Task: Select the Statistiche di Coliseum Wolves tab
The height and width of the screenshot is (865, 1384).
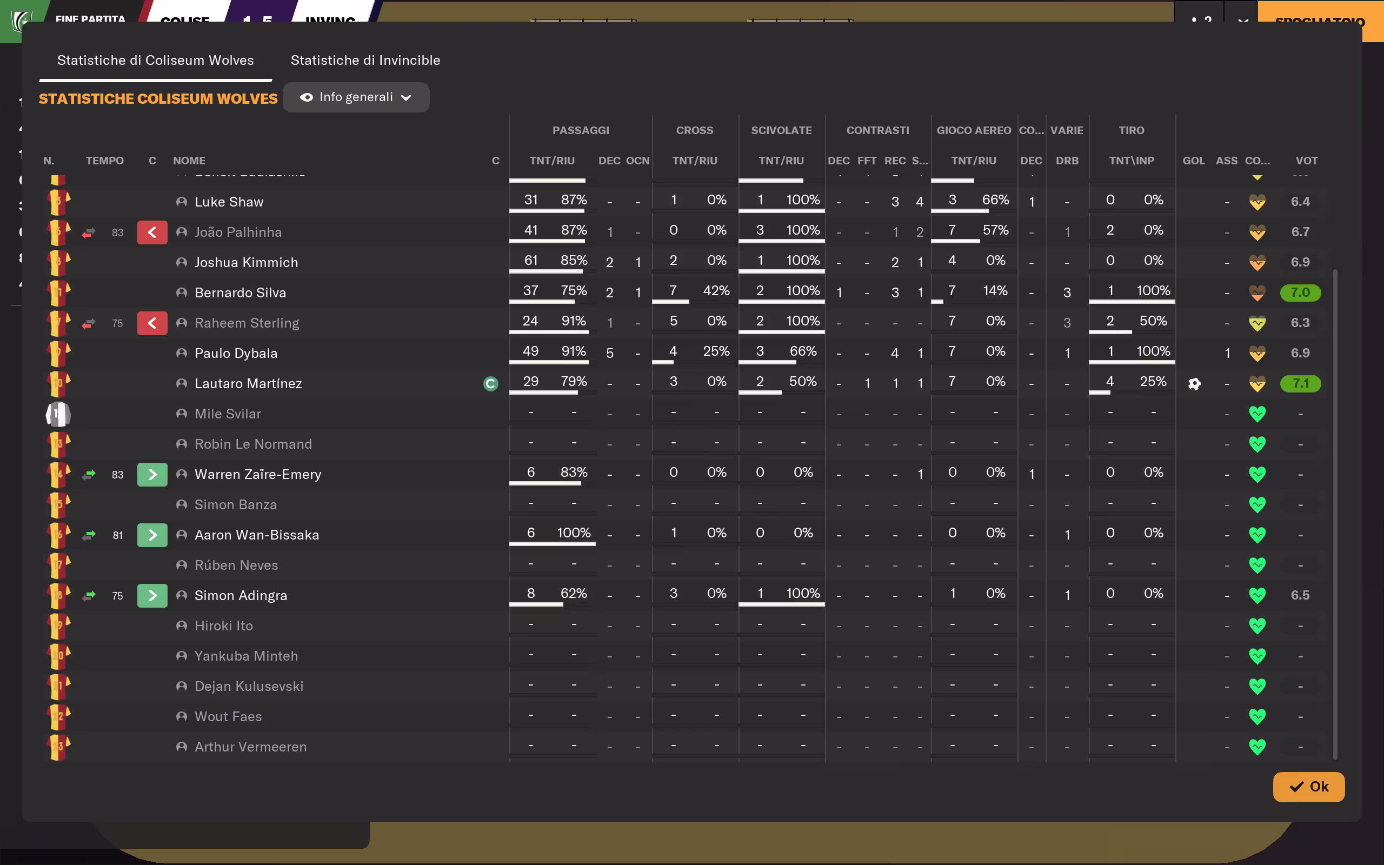Action: point(155,61)
